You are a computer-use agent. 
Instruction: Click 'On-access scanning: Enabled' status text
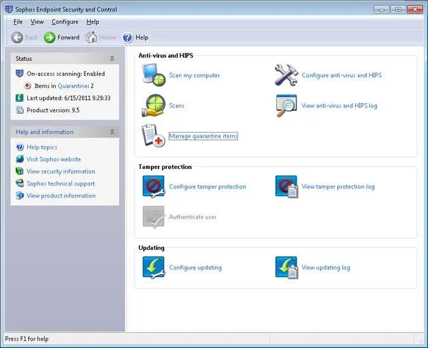pyautogui.click(x=66, y=74)
